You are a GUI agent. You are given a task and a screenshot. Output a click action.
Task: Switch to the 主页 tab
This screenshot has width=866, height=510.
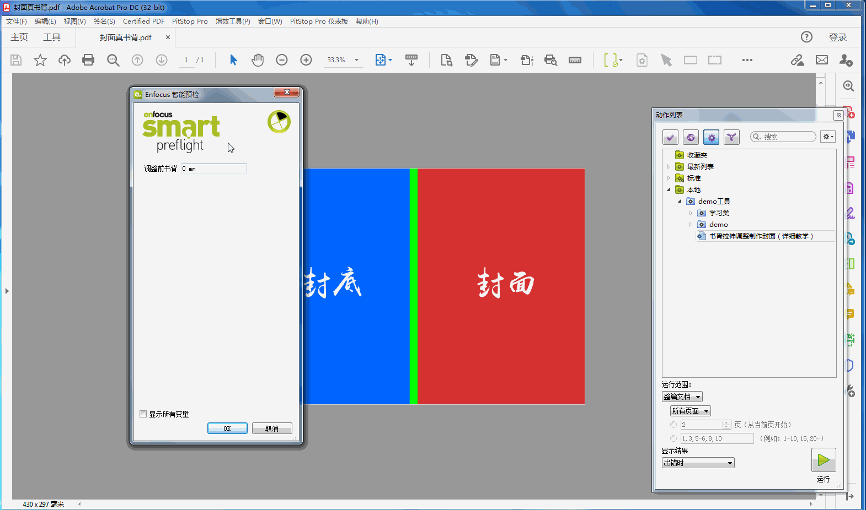[x=19, y=37]
